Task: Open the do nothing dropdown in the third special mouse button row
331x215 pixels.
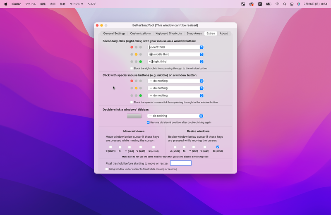Action: pos(175,96)
